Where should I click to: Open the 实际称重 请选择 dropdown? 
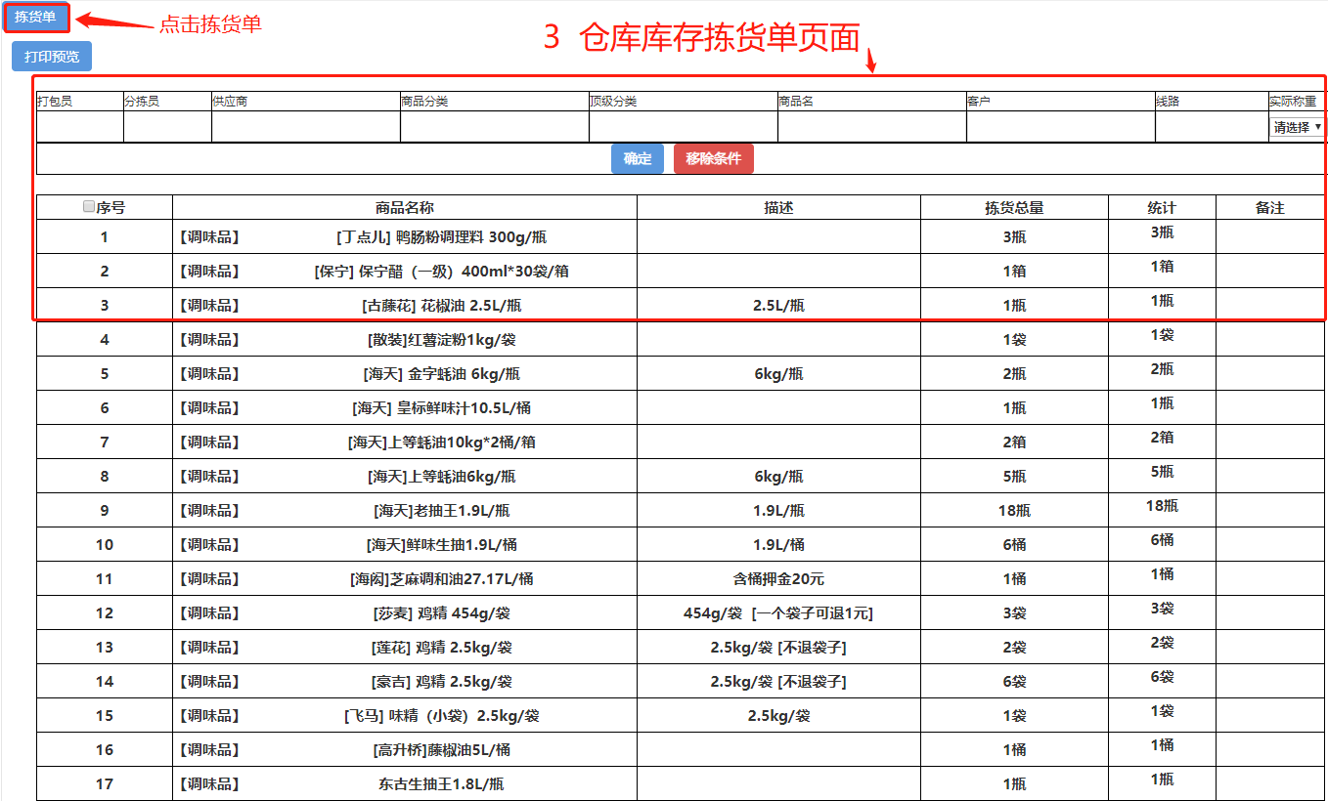click(x=1297, y=127)
